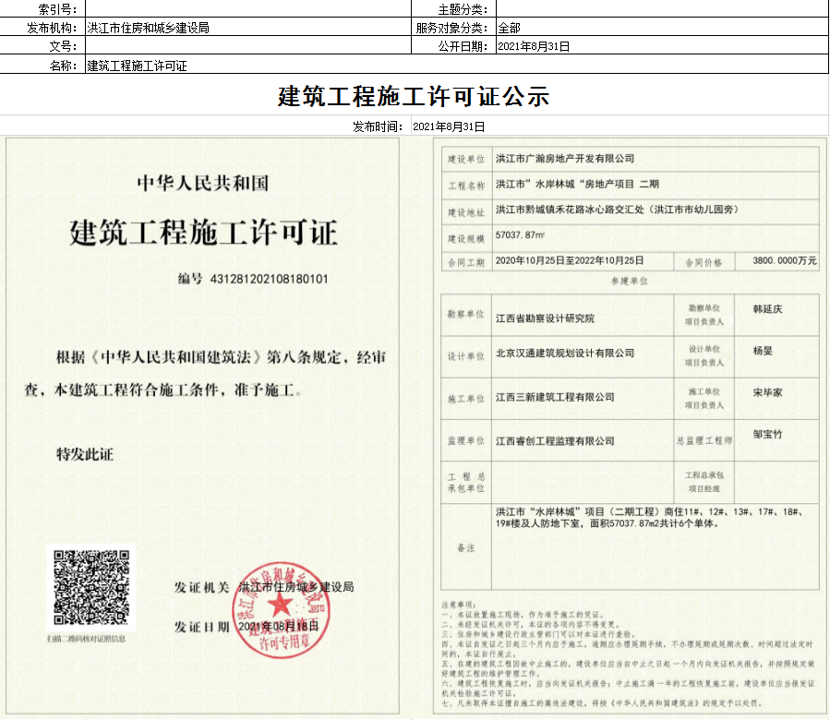Click the large certificate title 建筑工程施工许可证
830x720 pixels.
pyautogui.click(x=203, y=233)
